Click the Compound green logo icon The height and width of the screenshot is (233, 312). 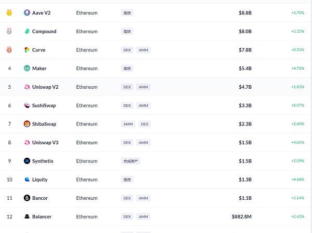point(27,31)
